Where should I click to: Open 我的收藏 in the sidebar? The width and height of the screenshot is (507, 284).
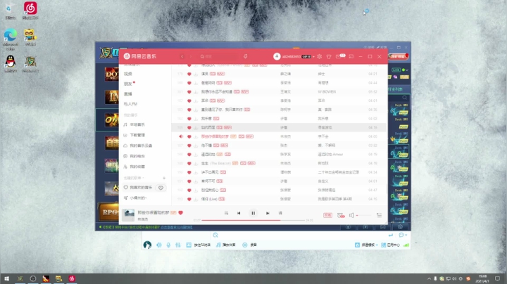tap(137, 167)
